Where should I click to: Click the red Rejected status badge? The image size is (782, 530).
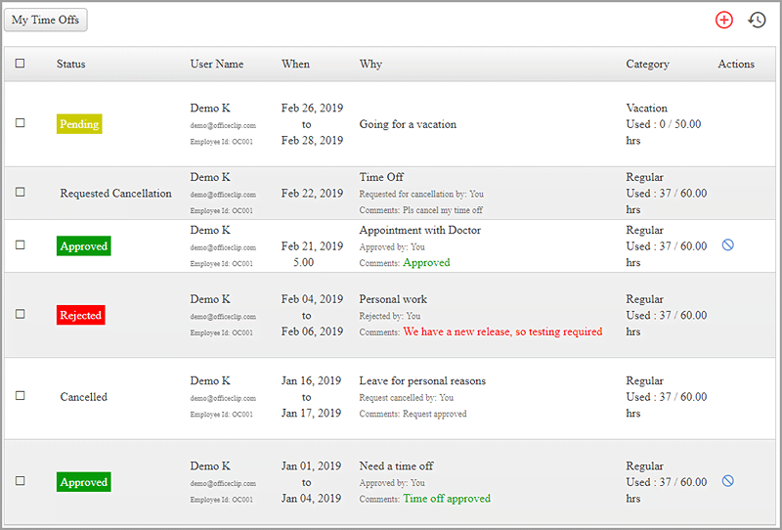tap(80, 316)
